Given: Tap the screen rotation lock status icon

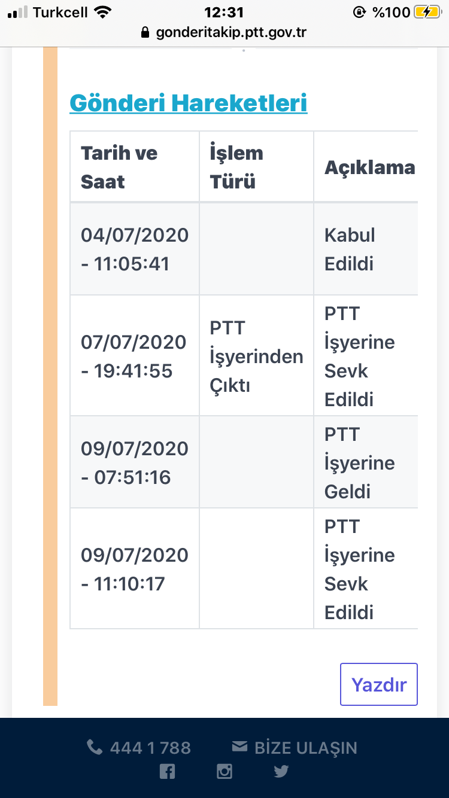Looking at the screenshot, I should click(x=359, y=12).
